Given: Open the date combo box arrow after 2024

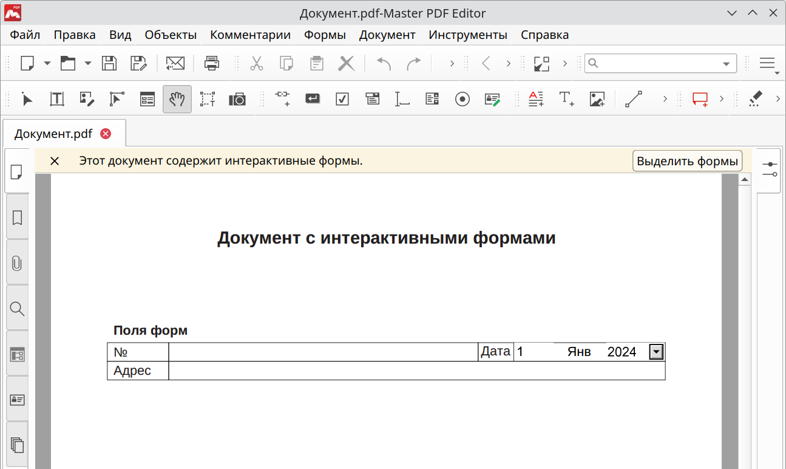Looking at the screenshot, I should click(656, 352).
